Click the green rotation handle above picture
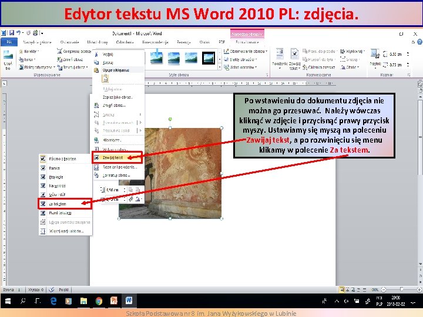 (170, 119)
